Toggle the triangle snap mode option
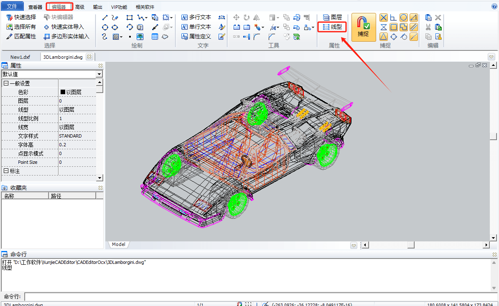Screen dimensions: 499x306 pyautogui.click(x=383, y=37)
